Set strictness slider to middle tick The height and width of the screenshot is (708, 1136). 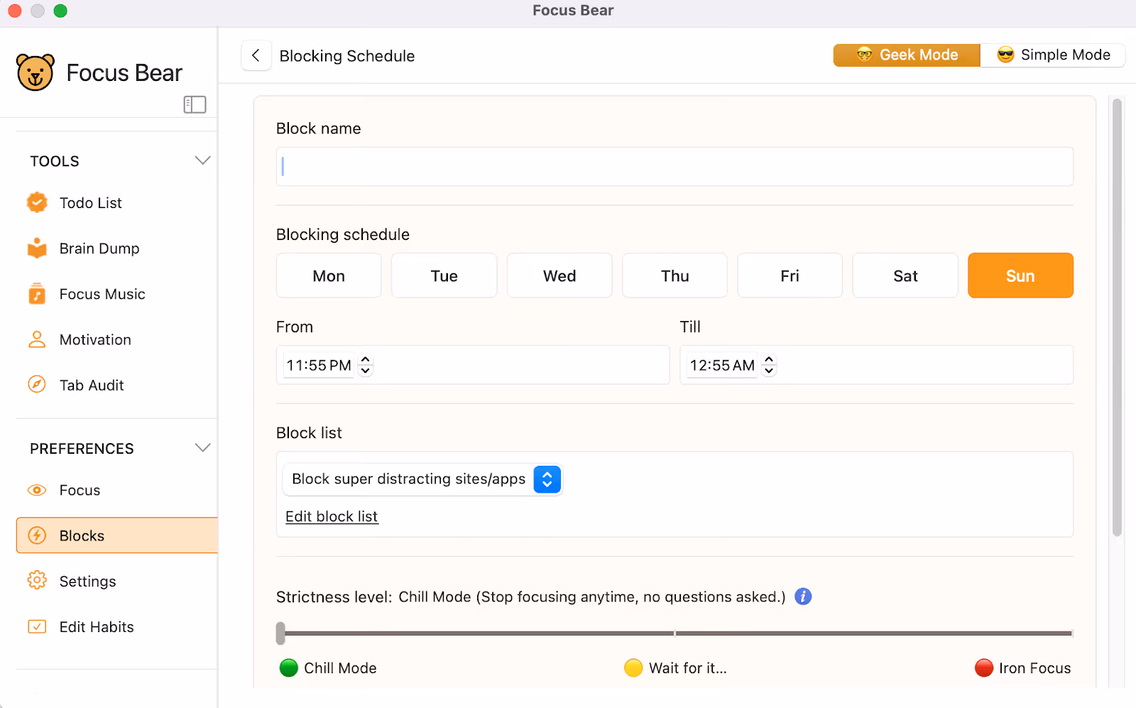pyautogui.click(x=674, y=633)
